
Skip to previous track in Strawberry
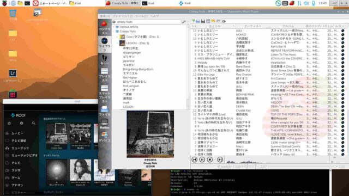(x=195, y=160)
